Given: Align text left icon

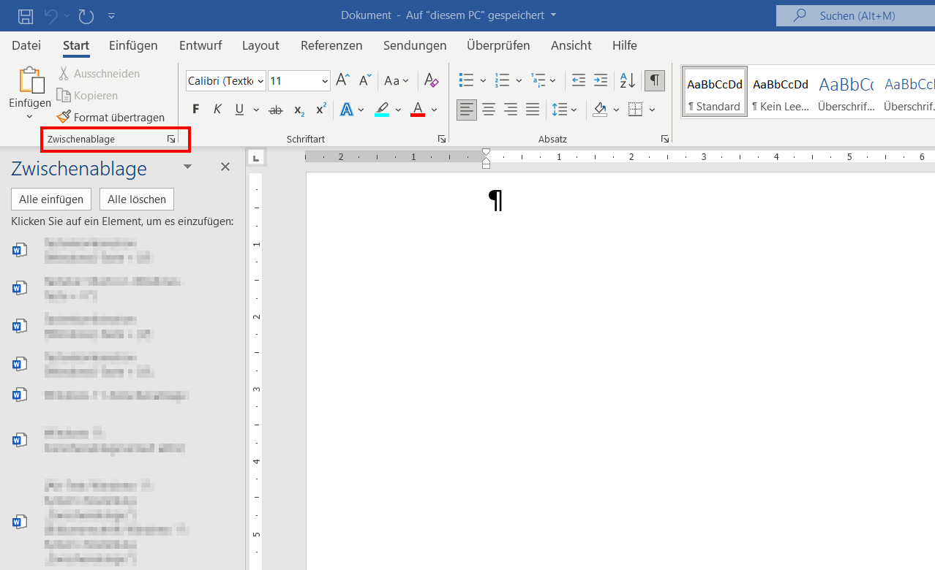Looking at the screenshot, I should (x=467, y=110).
